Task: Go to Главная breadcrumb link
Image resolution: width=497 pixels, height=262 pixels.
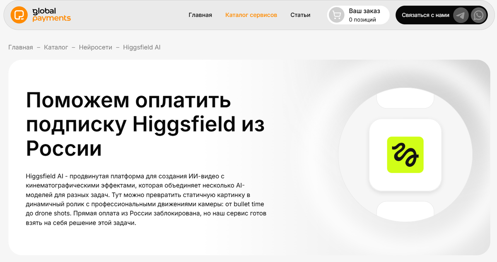Action: [x=20, y=47]
